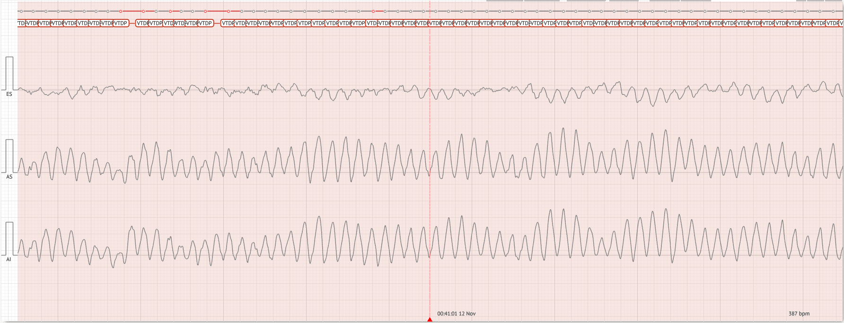Click the 00:41:01 12 Nov timestamp

click(456, 314)
